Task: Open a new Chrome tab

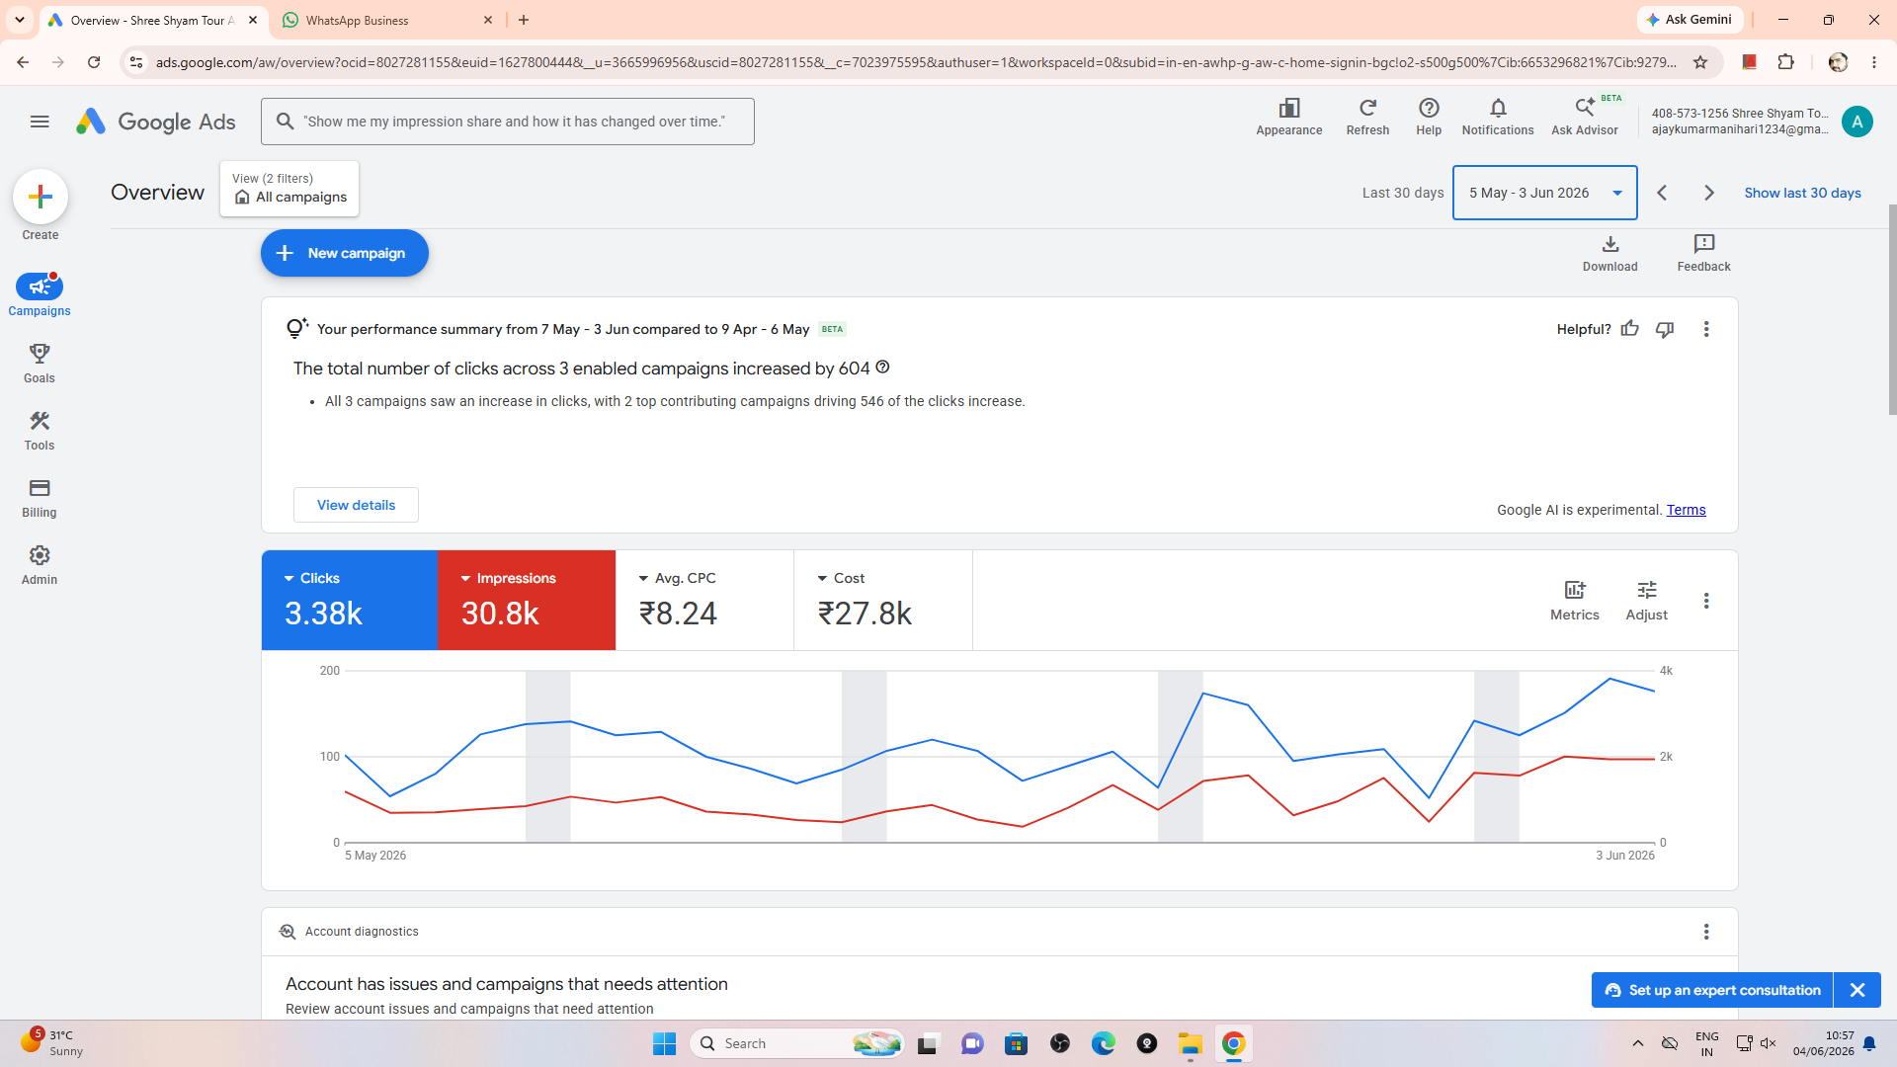Action: (524, 20)
